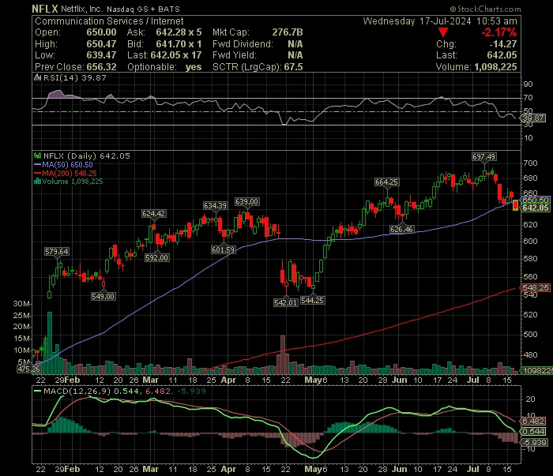The width and height of the screenshot is (553, 476).
Task: Click Mkt Cap value 276.7B
Action: 288,32
